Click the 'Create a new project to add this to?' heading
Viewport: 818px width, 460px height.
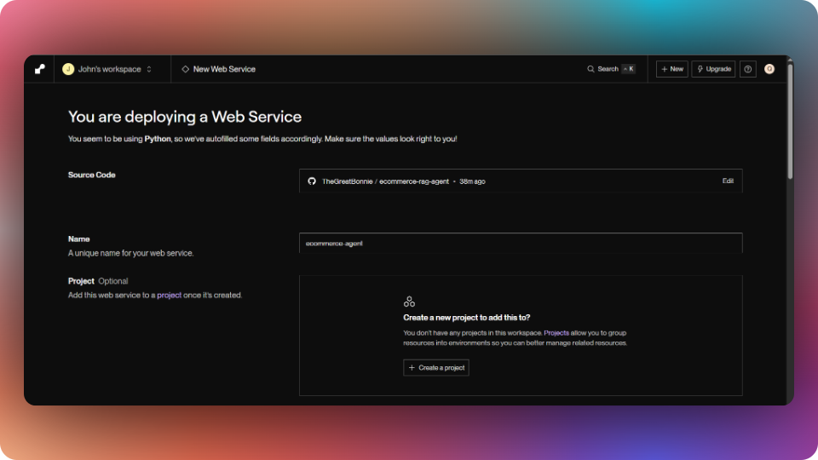click(x=466, y=318)
